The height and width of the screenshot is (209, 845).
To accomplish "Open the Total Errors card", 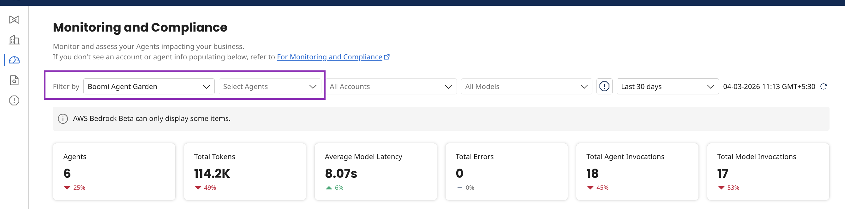I will (x=506, y=172).
